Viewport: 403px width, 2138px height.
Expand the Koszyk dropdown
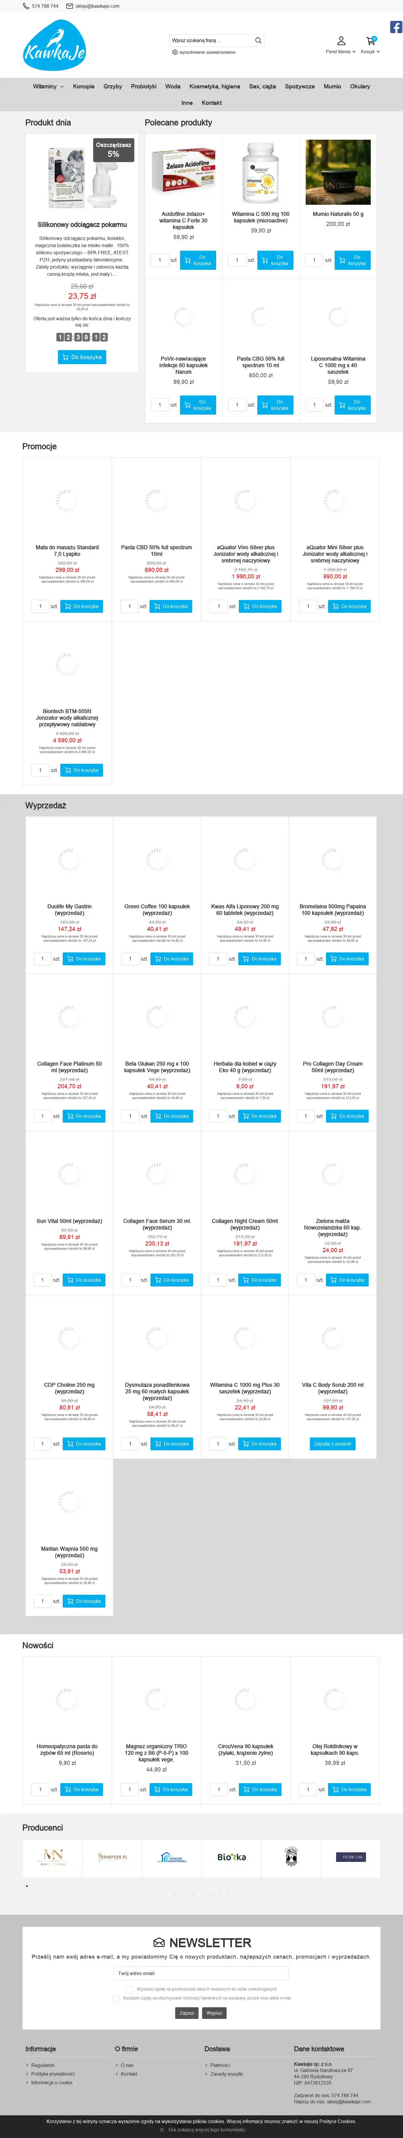(x=370, y=51)
